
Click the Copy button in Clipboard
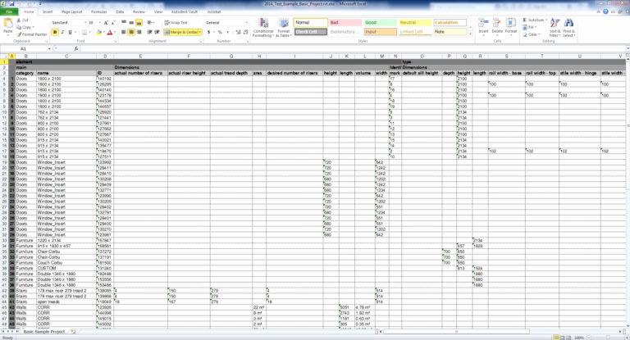(24, 27)
